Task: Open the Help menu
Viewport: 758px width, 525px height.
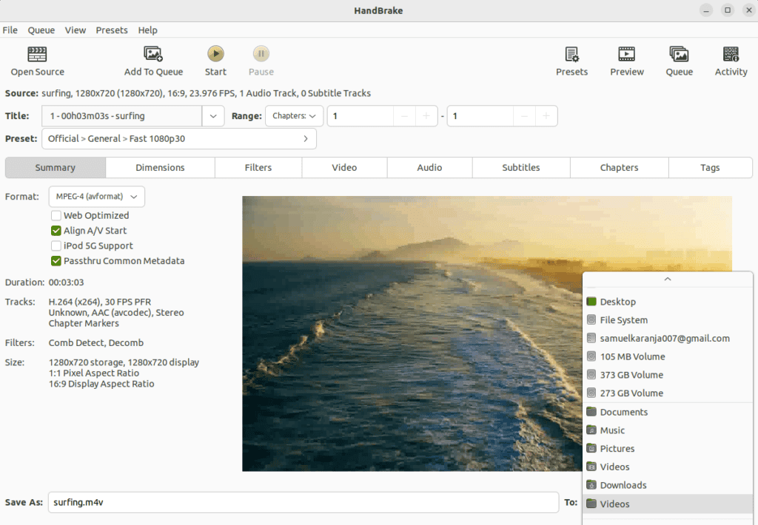Action: (147, 30)
